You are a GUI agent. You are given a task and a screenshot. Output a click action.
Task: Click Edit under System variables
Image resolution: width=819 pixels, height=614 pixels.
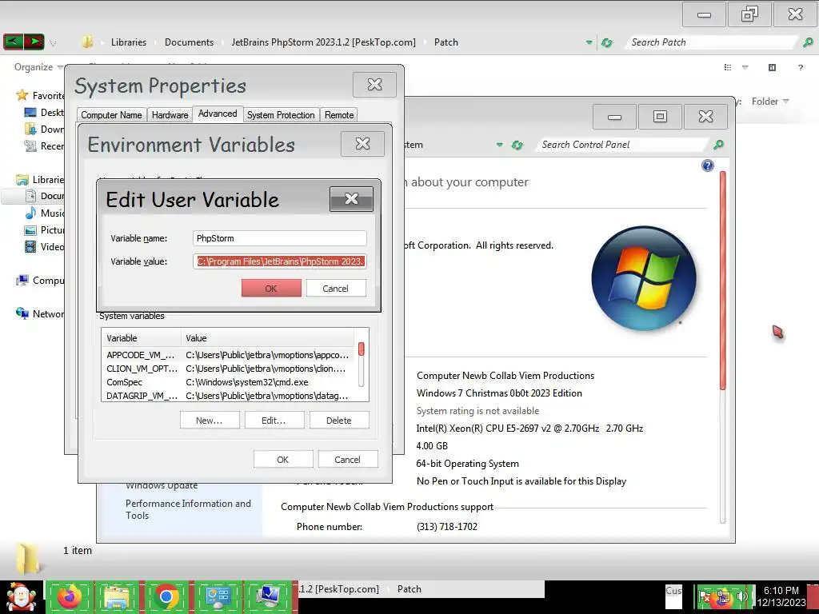click(x=274, y=421)
